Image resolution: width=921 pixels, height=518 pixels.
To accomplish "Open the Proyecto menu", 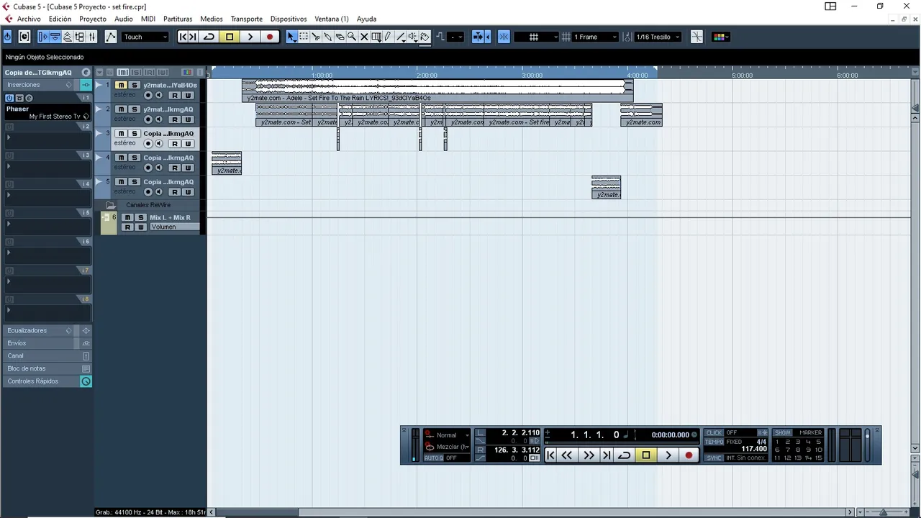I will (93, 19).
